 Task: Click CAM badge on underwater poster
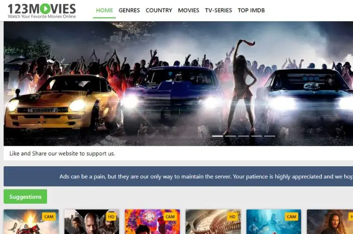(x=291, y=217)
